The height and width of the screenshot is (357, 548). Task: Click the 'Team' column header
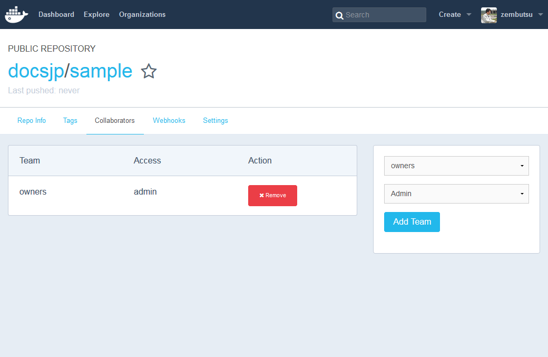[30, 160]
